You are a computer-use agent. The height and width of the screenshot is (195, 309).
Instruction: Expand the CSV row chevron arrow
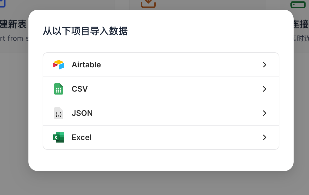pyautogui.click(x=265, y=89)
